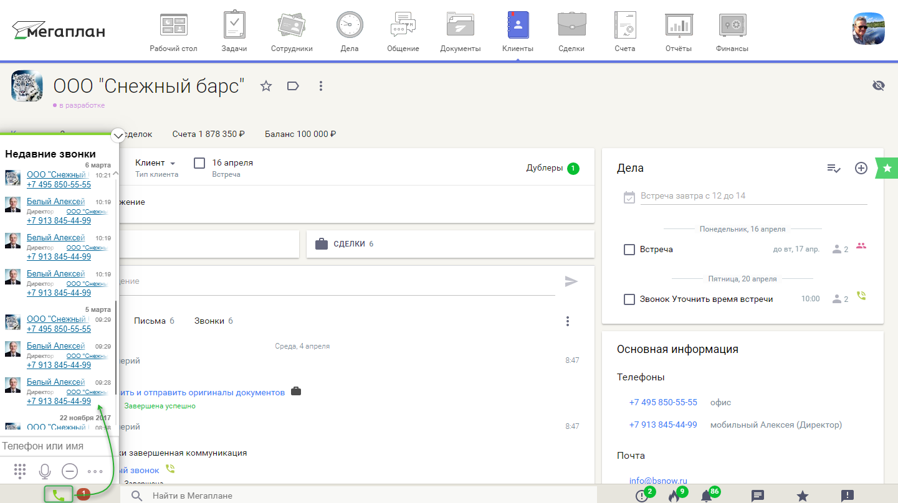Click the green star ribbon tab

click(x=887, y=168)
